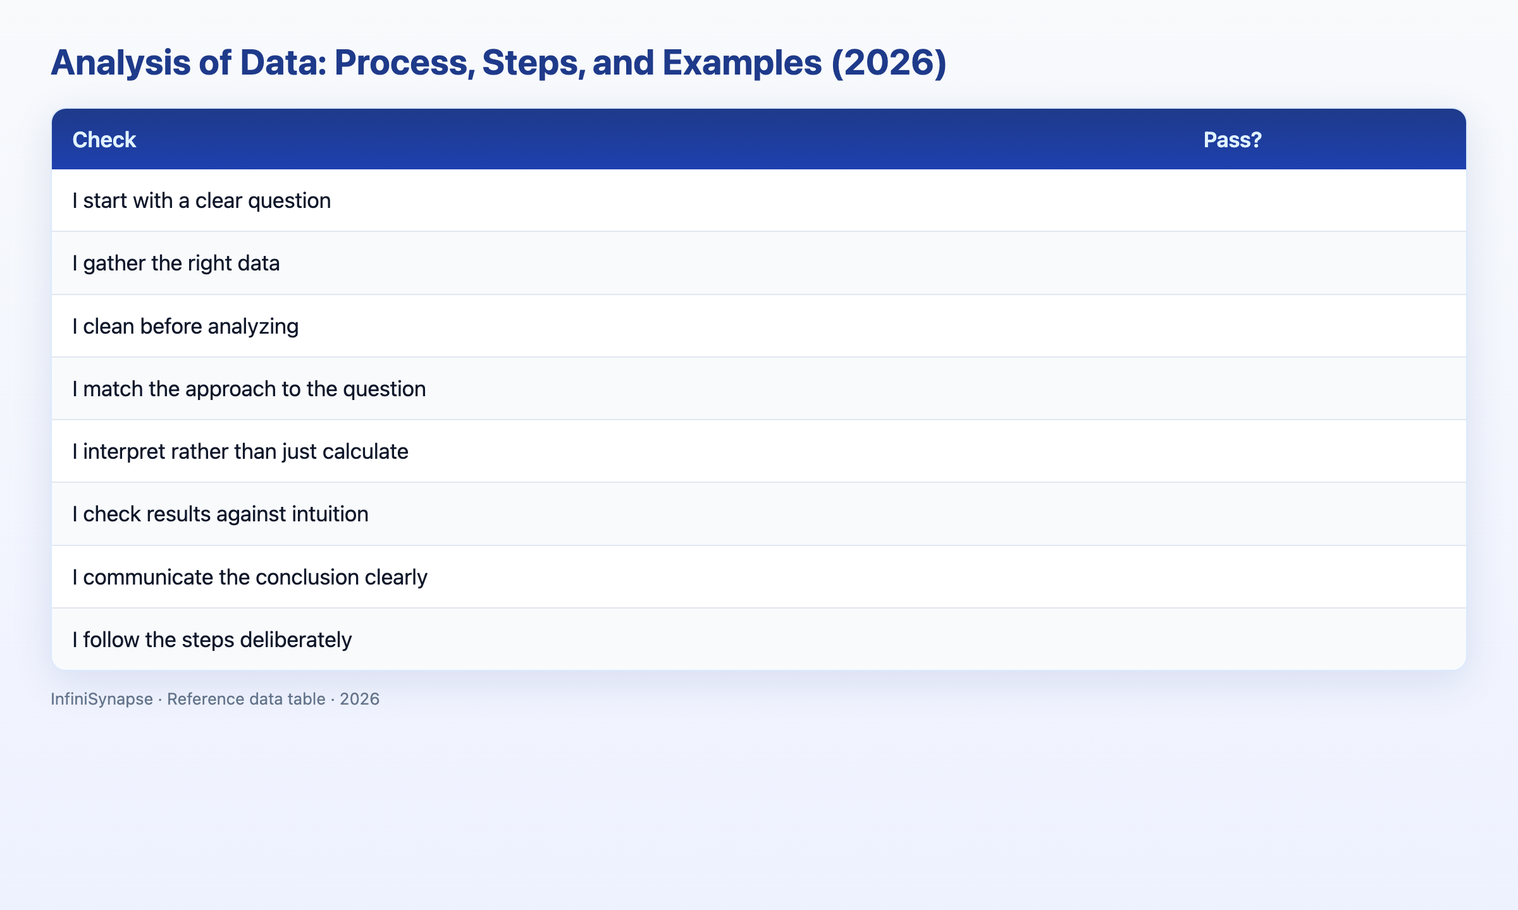This screenshot has width=1518, height=910.
Task: Click Pass? cell for communicate conclusion row
Action: [x=1324, y=577]
